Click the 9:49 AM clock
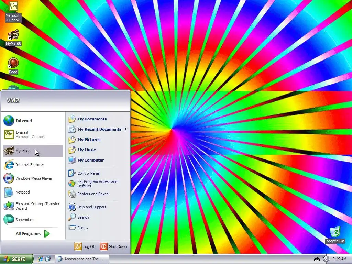The image size is (352, 264). click(x=339, y=259)
